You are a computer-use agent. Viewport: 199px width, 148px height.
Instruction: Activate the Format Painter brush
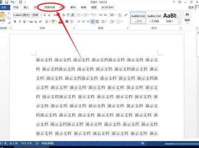(9, 23)
